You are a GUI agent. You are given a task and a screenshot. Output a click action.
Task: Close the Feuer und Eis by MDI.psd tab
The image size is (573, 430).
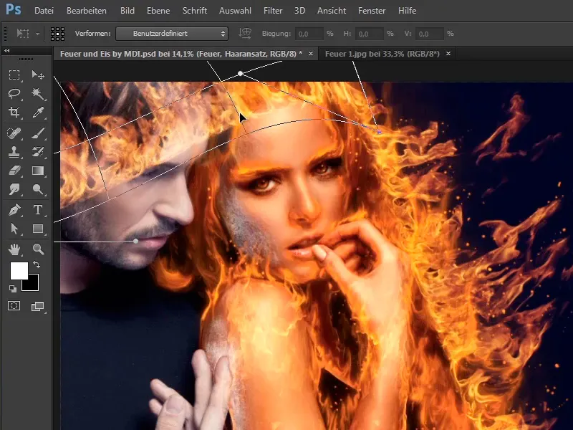click(311, 53)
